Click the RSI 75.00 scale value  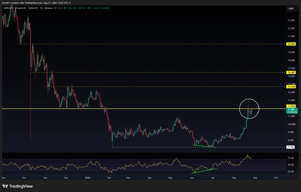click(x=291, y=158)
